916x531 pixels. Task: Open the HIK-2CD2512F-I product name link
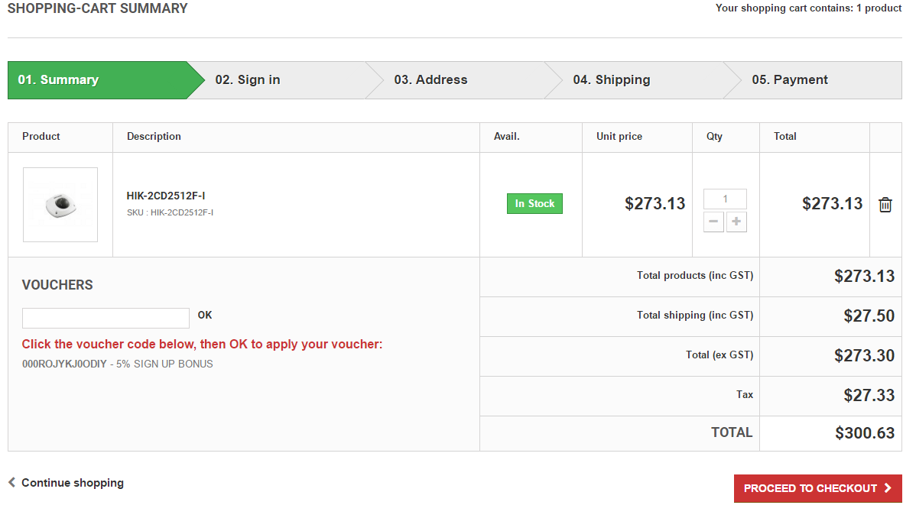166,196
